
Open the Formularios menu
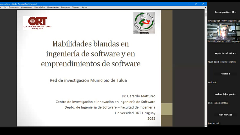click(40, 7)
